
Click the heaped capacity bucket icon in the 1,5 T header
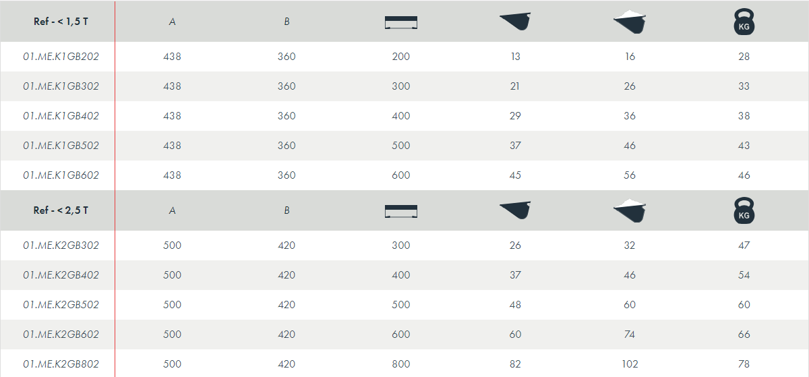[x=630, y=22]
